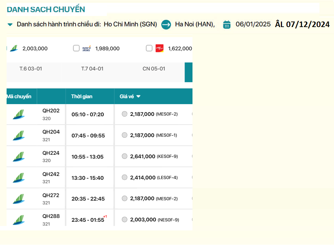
Task: Expand the chevron beside Danh sách hành trình
Action: tap(10, 25)
